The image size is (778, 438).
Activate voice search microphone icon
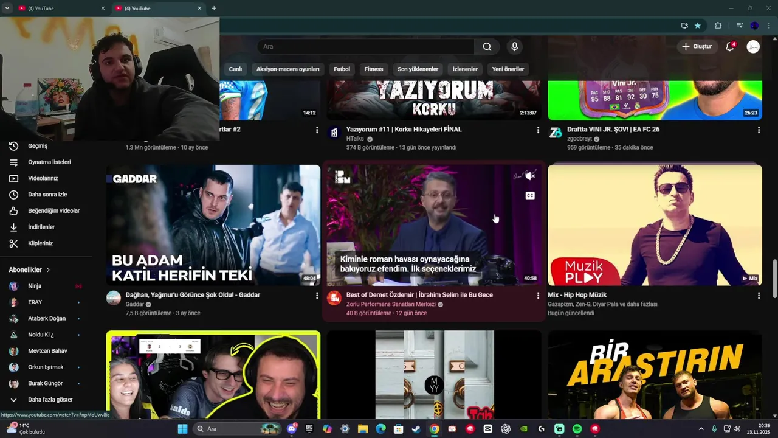515,47
